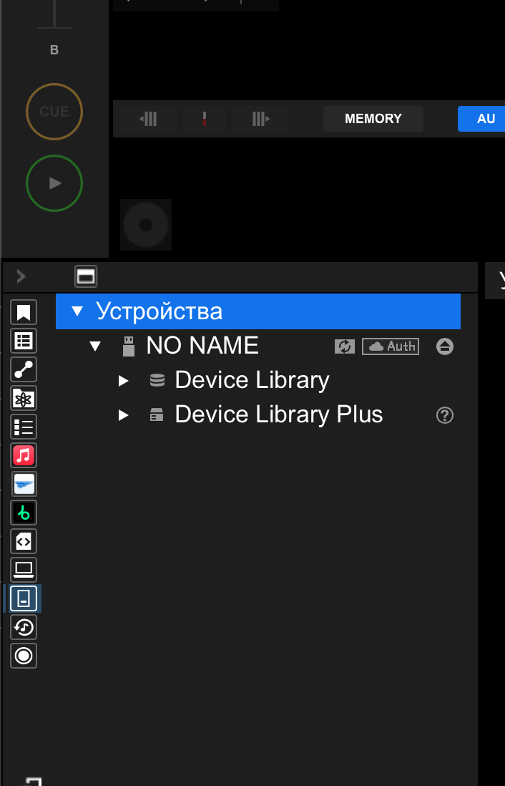
Task: Click the deck artwork disc thumbnail
Action: point(146,225)
